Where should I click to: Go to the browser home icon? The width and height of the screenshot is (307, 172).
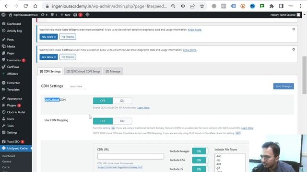pyautogui.click(x=35, y=6)
